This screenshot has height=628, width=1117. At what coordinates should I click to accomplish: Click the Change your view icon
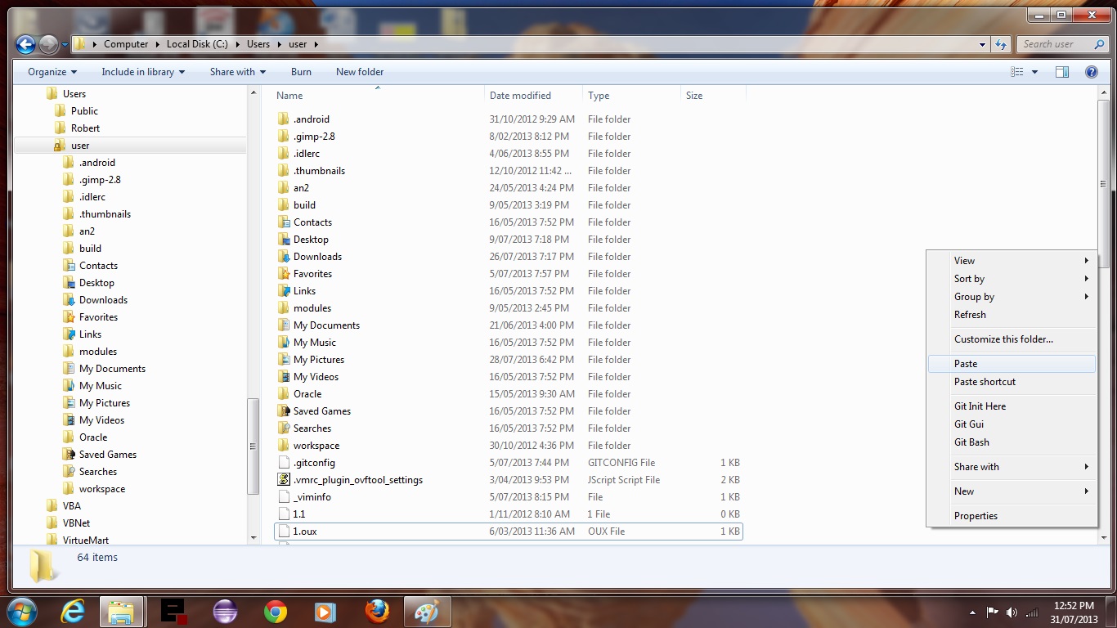(x=1017, y=72)
